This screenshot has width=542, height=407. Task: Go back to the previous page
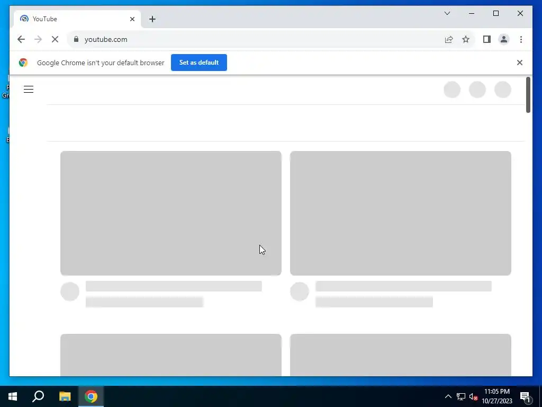21,39
